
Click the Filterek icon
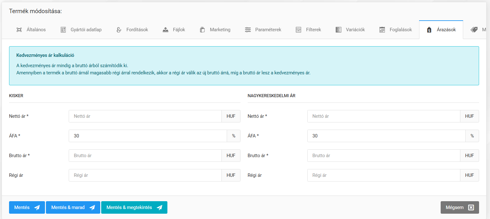(x=299, y=30)
